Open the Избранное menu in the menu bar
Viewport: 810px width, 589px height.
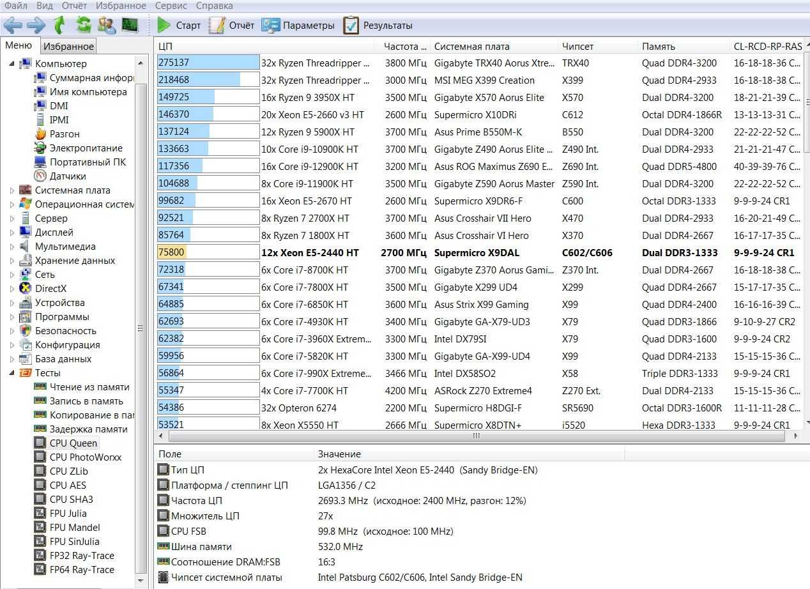[121, 6]
